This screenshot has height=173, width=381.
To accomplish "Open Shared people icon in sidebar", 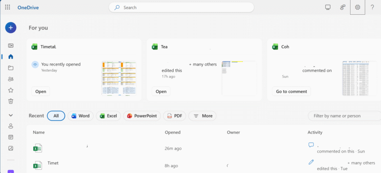I will 10,79.
